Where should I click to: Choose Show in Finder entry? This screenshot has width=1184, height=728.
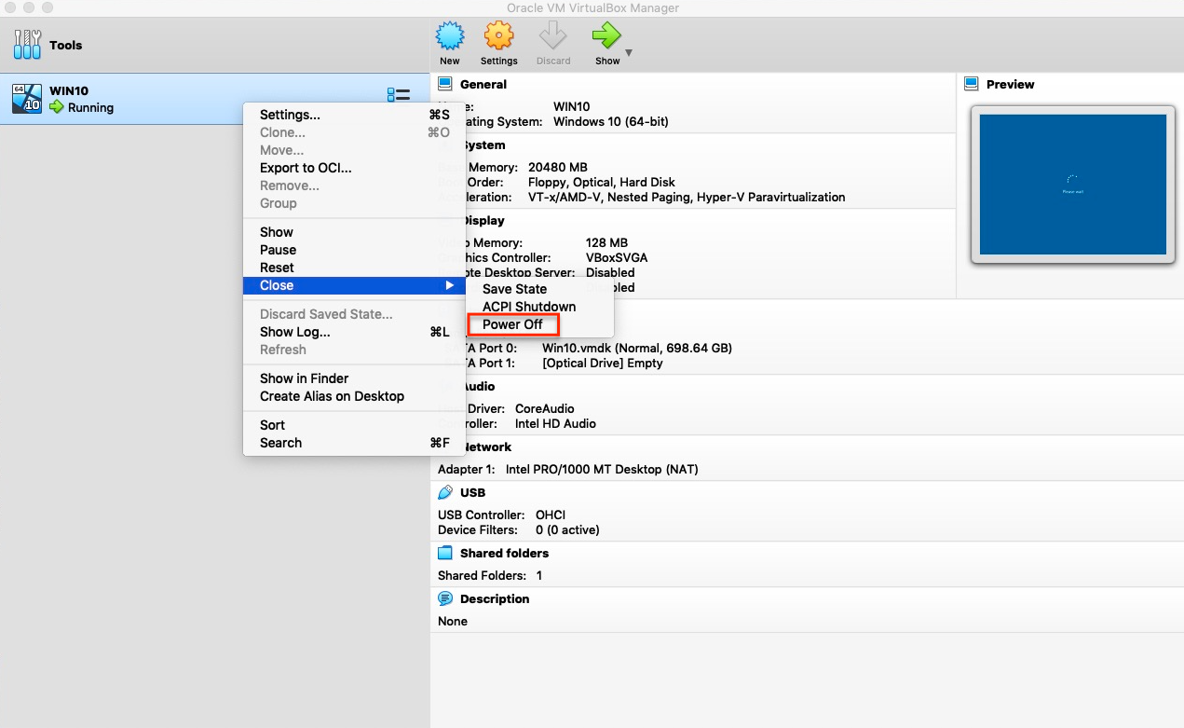click(354, 378)
